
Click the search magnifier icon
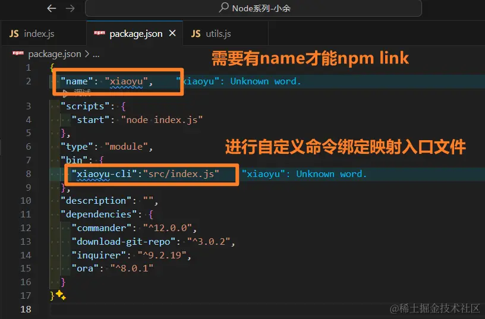point(223,8)
